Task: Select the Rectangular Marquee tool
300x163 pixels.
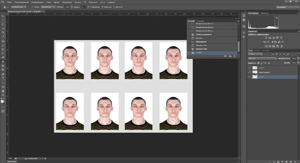Action: (3, 20)
